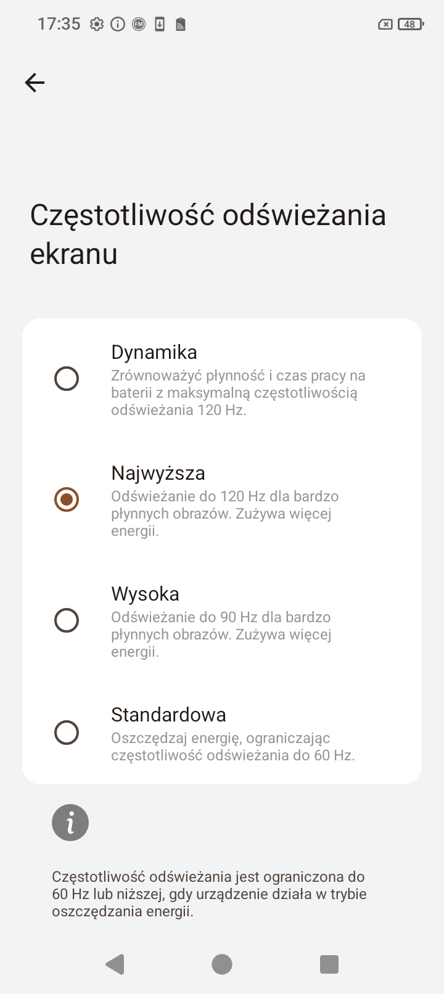This screenshot has width=444, height=994.
Task: Tap the download status bar icon
Action: pos(160,25)
